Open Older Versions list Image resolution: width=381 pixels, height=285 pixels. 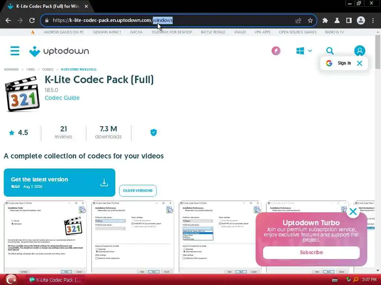[x=138, y=190]
